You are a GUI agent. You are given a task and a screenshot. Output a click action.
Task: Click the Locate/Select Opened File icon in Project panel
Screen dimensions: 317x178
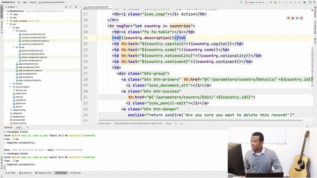pos(66,7)
